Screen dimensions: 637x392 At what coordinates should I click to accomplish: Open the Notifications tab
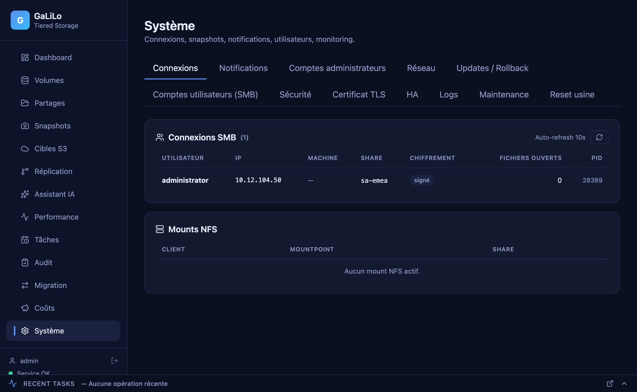coord(243,68)
